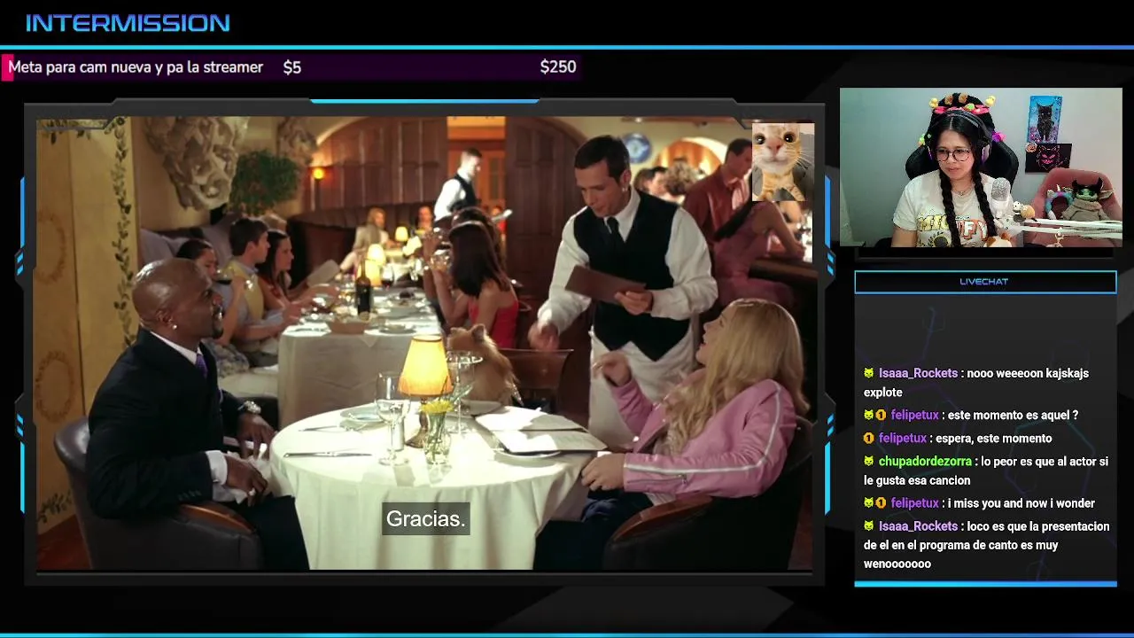1134x638 pixels.
Task: Click the username Isaaa_Rockets on the "loco es que" message
Action: [x=918, y=526]
